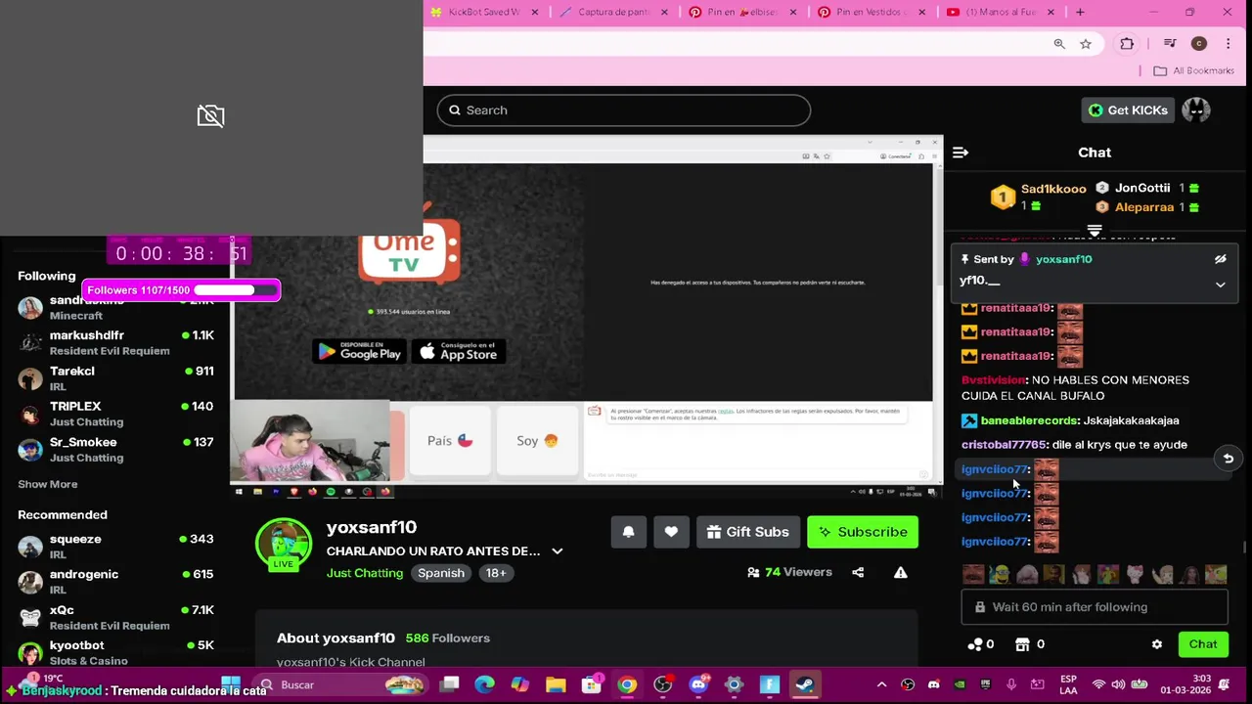Click the chat message input field
Screen dimensions: 1252x704
point(1095,607)
